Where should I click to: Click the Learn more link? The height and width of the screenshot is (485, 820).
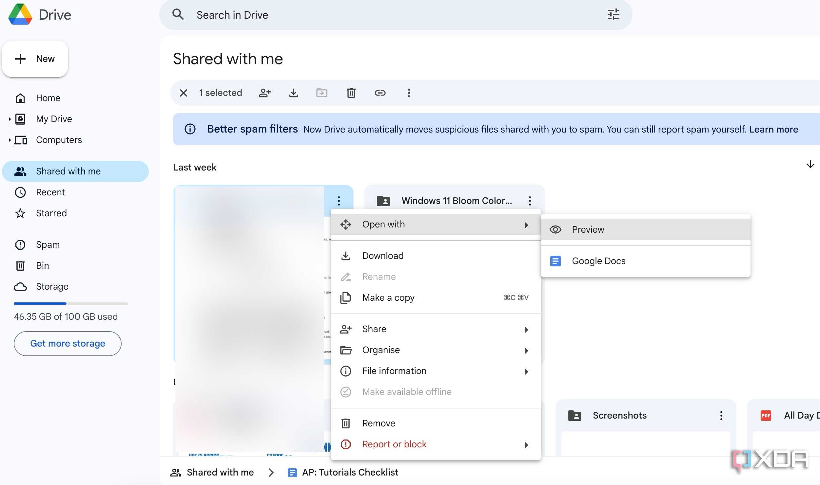click(773, 129)
